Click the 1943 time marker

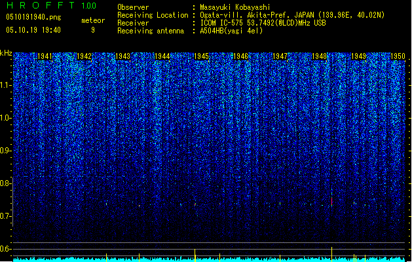(x=122, y=56)
